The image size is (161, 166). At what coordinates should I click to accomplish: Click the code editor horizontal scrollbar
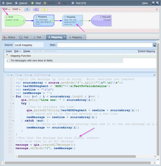[x=77, y=156]
